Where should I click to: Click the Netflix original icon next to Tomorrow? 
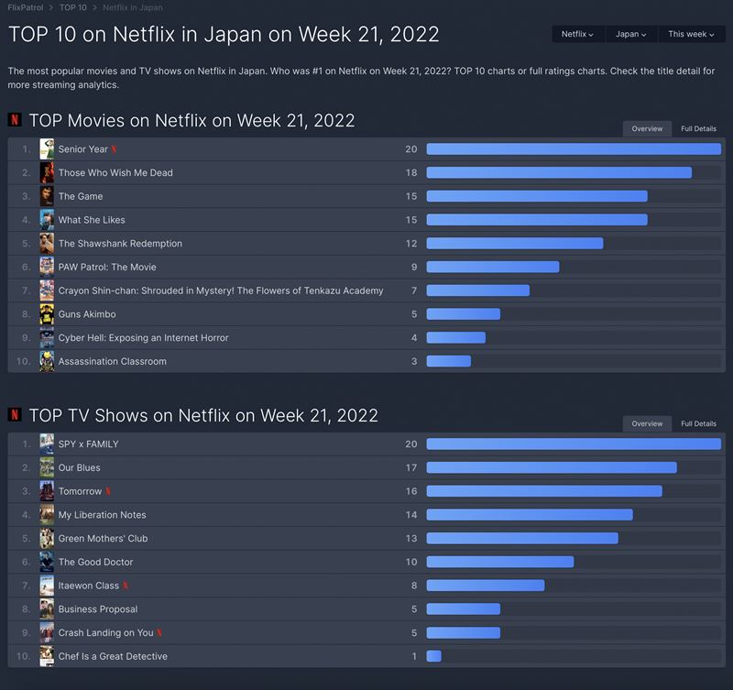coord(108,492)
